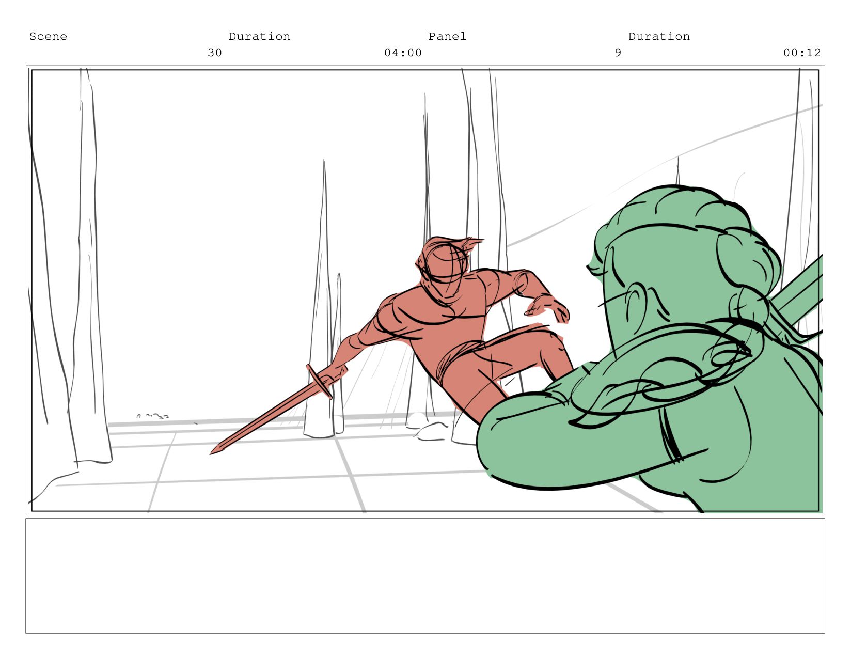Click the empty notes box below the panel
851x659 pixels.
pos(425,576)
